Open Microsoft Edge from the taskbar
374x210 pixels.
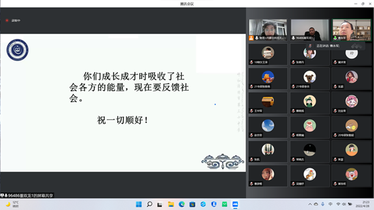pyautogui.click(x=182, y=204)
